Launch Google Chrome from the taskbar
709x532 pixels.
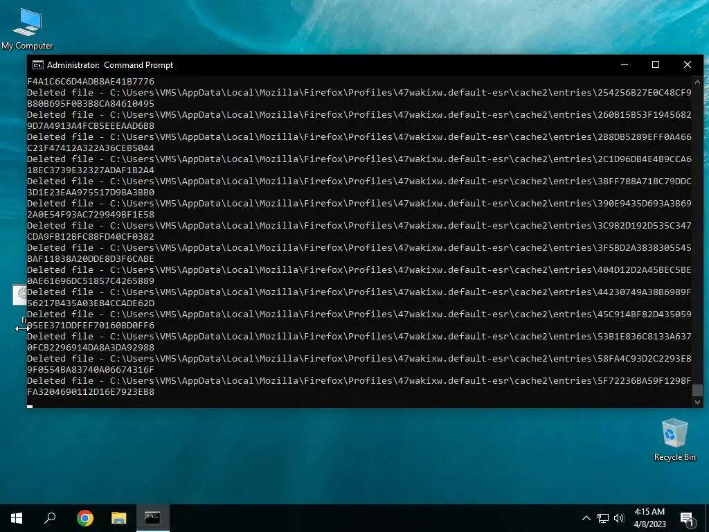click(85, 518)
